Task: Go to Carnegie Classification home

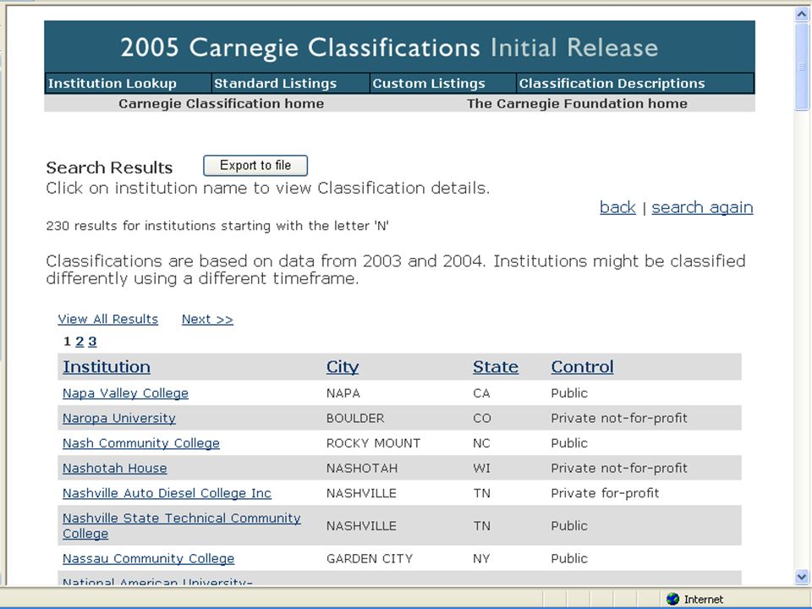Action: (x=221, y=103)
